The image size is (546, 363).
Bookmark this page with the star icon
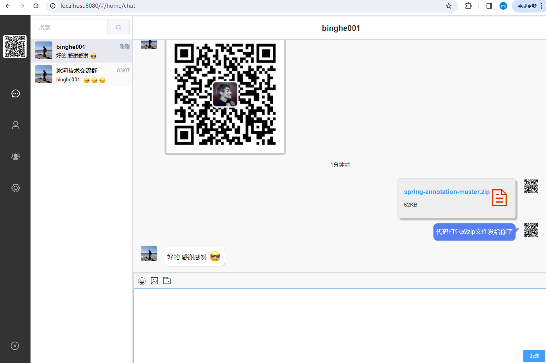[449, 6]
